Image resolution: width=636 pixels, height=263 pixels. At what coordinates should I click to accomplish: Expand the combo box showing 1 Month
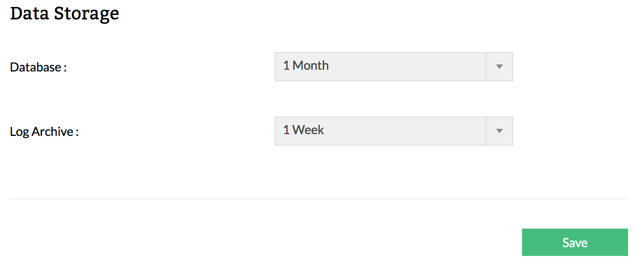[393, 67]
